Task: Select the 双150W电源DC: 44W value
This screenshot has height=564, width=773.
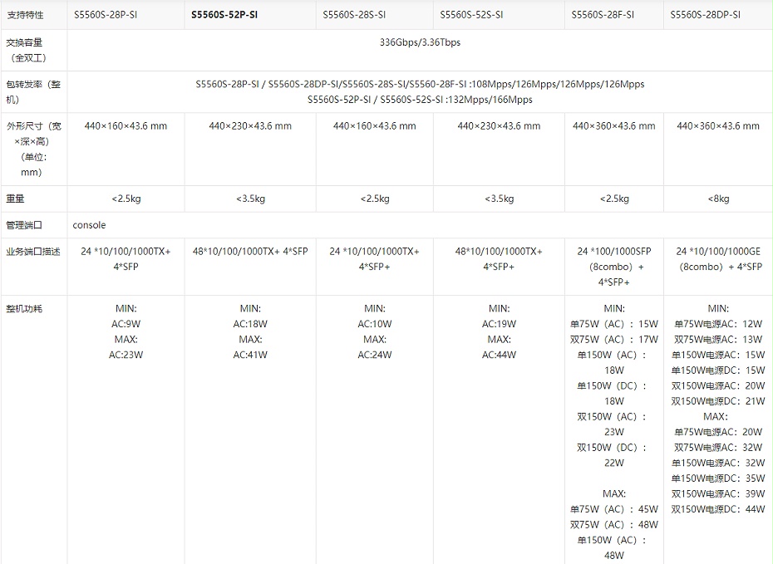Action: click(x=717, y=508)
